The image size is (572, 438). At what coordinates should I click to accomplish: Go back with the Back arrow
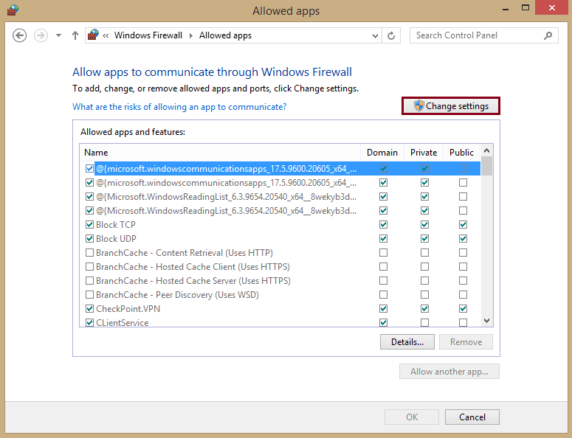tap(19, 35)
